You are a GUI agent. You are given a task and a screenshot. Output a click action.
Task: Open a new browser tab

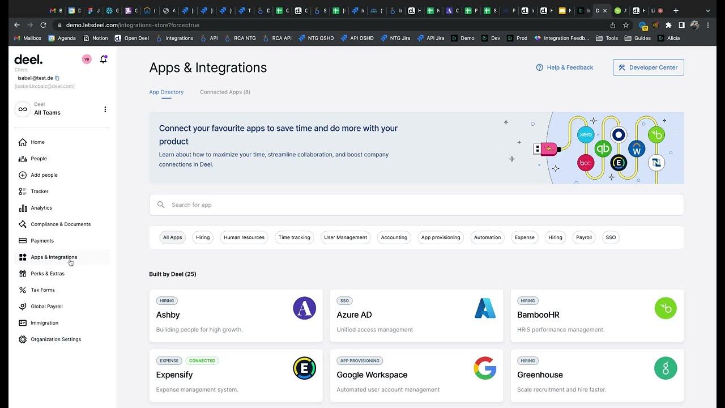tap(676, 10)
